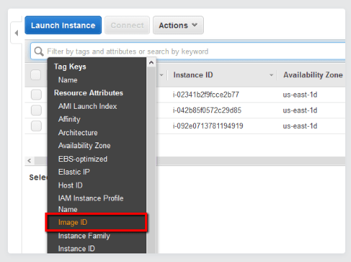Viewport: 351px width, 262px height.
Task: Open the Actions dropdown
Action: pyautogui.click(x=178, y=25)
